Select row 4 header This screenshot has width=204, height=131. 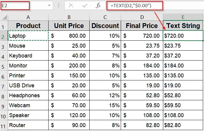tap(4, 56)
